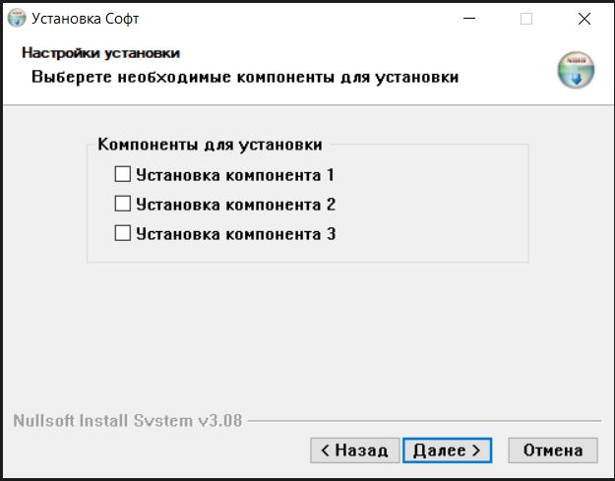Click the Nullsoft Install System v3.08 text
The width and height of the screenshot is (615, 481).
pos(128,421)
